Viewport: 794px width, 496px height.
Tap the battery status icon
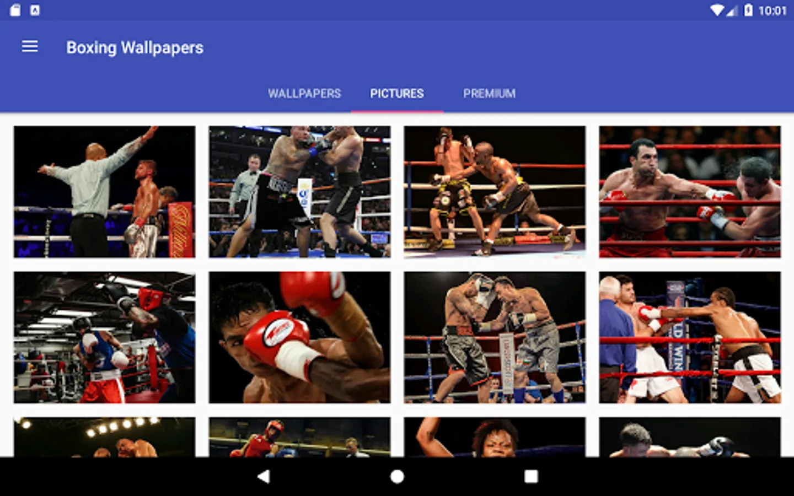point(748,10)
